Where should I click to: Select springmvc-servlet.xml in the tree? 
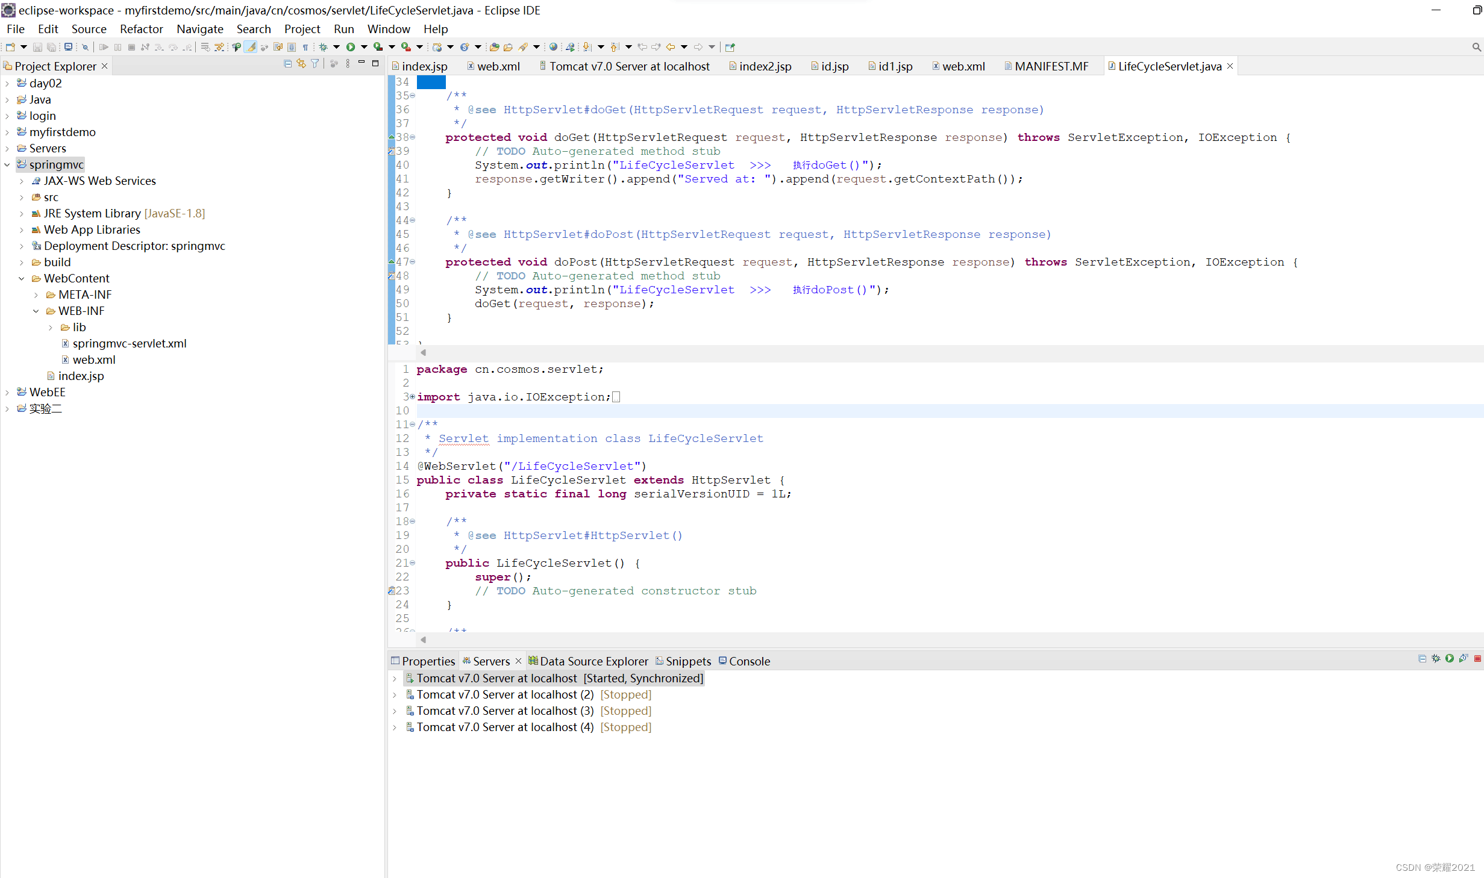pos(130,343)
